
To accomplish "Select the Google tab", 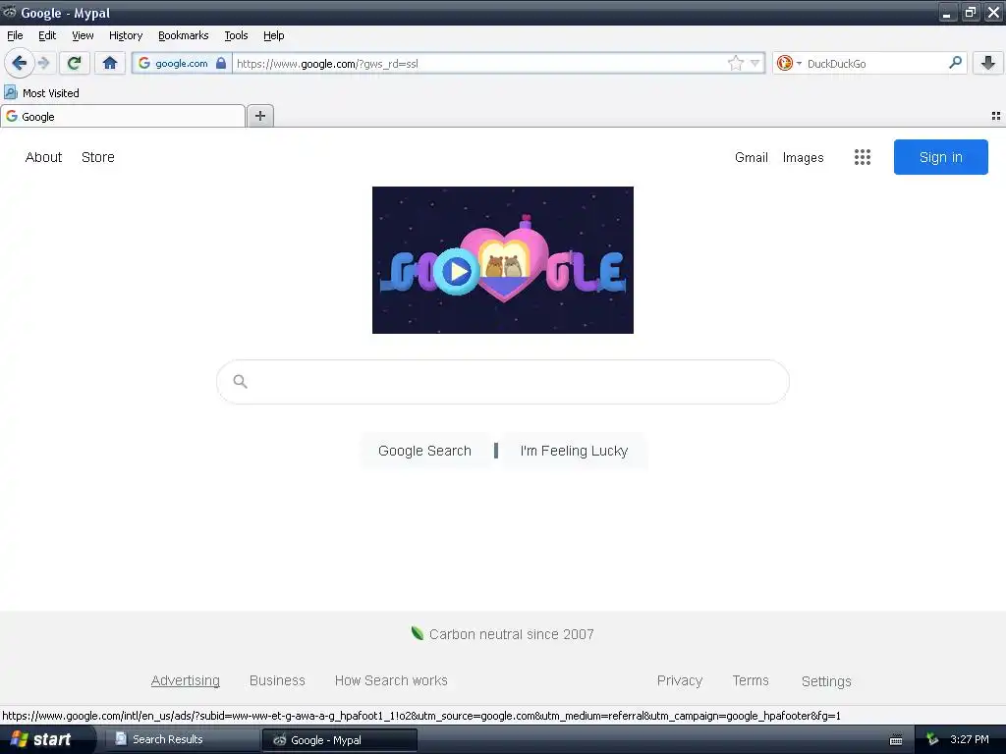I will [123, 116].
